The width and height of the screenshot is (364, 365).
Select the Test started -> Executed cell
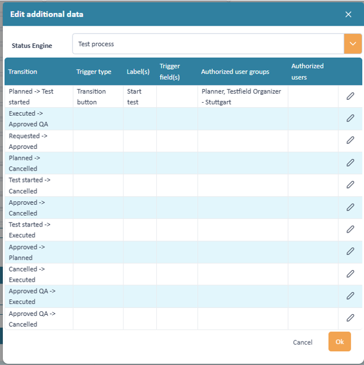tap(39, 229)
